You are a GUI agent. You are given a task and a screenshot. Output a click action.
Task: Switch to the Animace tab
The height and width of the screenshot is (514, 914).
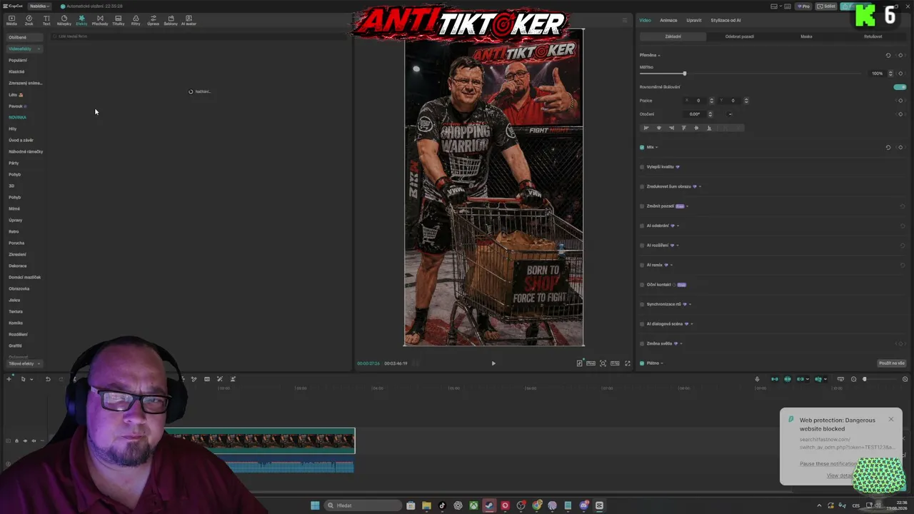point(668,20)
